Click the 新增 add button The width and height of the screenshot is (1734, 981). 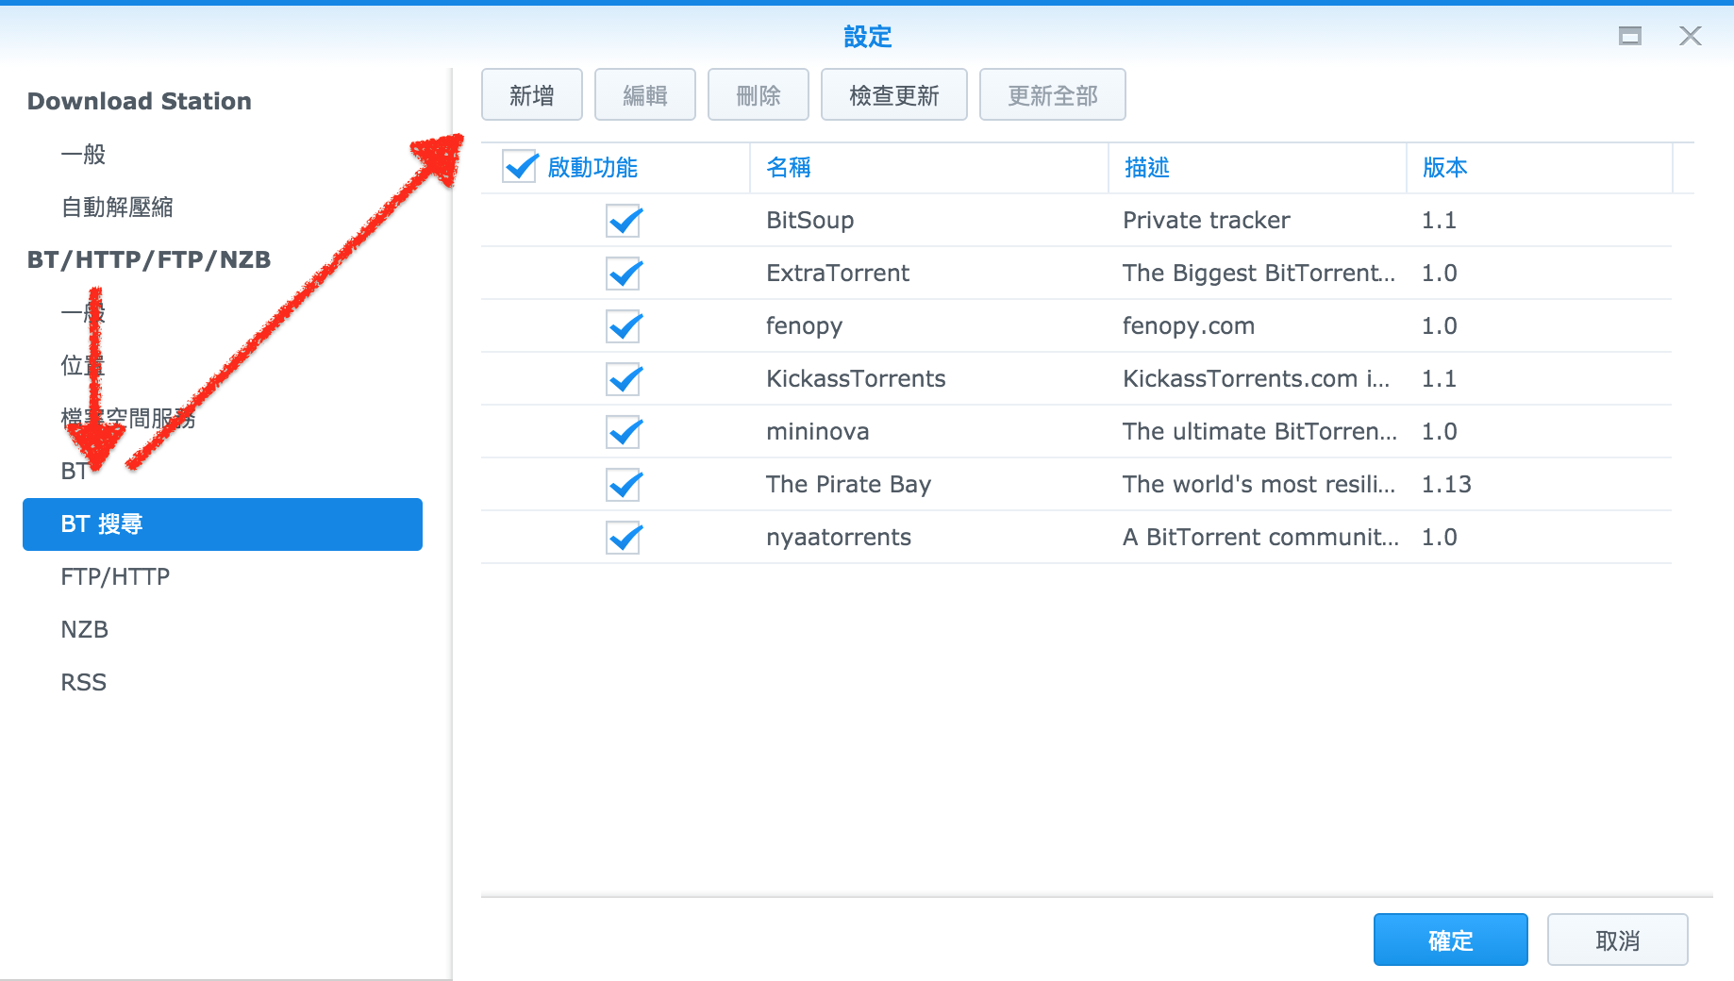click(x=531, y=95)
